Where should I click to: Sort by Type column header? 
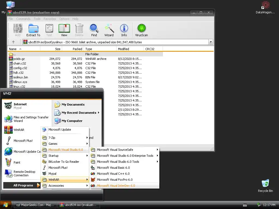(x=100, y=49)
